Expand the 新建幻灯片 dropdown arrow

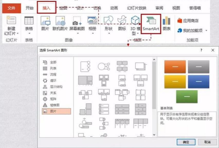18,33
